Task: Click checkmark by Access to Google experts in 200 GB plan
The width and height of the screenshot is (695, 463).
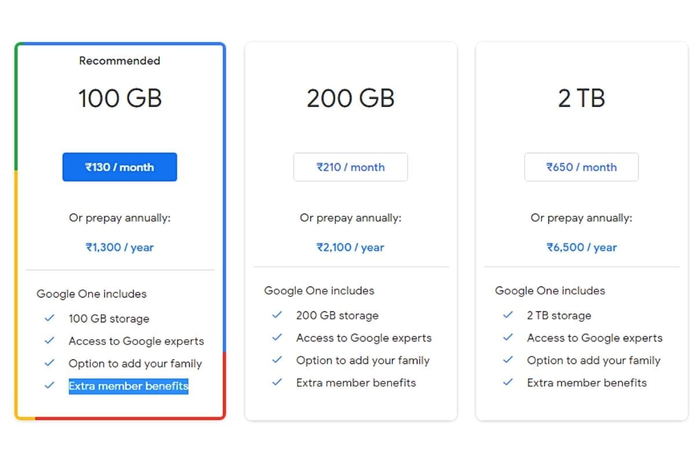Action: 277,337
